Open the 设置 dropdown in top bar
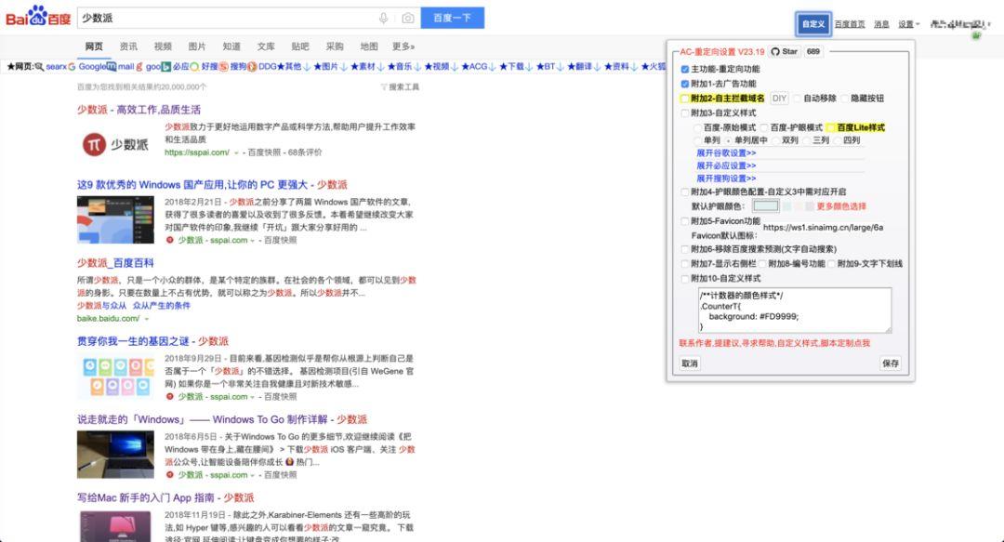 pos(908,24)
